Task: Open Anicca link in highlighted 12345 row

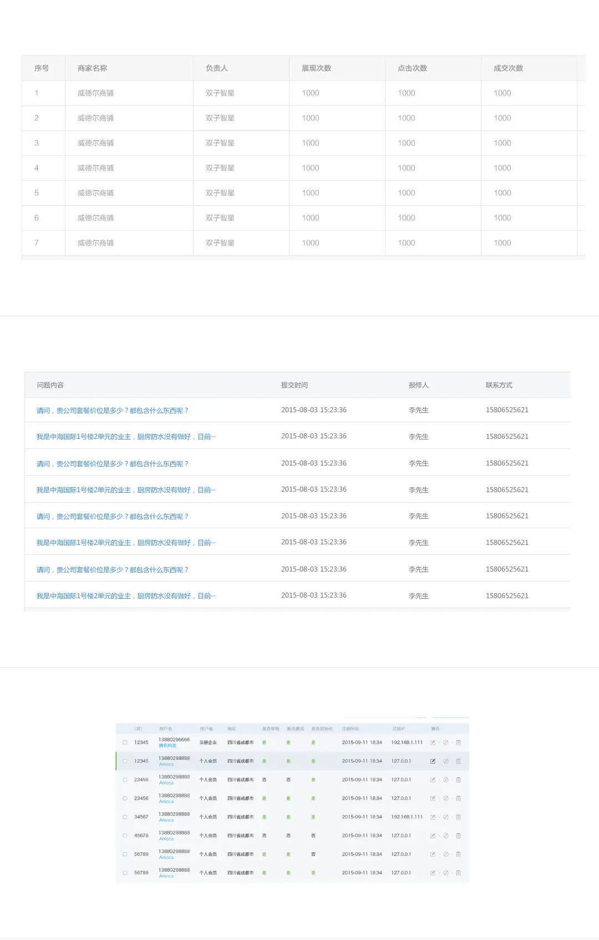Action: (166, 764)
